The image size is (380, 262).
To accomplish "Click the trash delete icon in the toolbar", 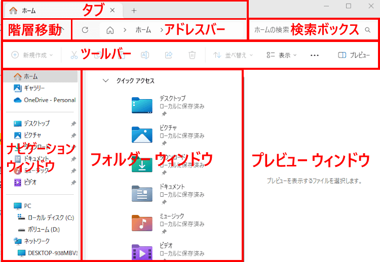I will pos(192,55).
